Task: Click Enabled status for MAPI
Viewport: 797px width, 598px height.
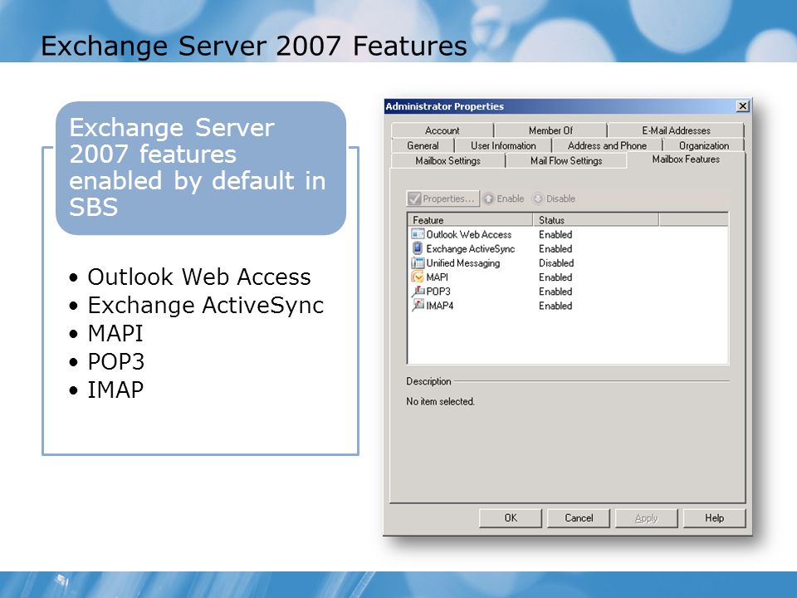Action: (x=555, y=277)
